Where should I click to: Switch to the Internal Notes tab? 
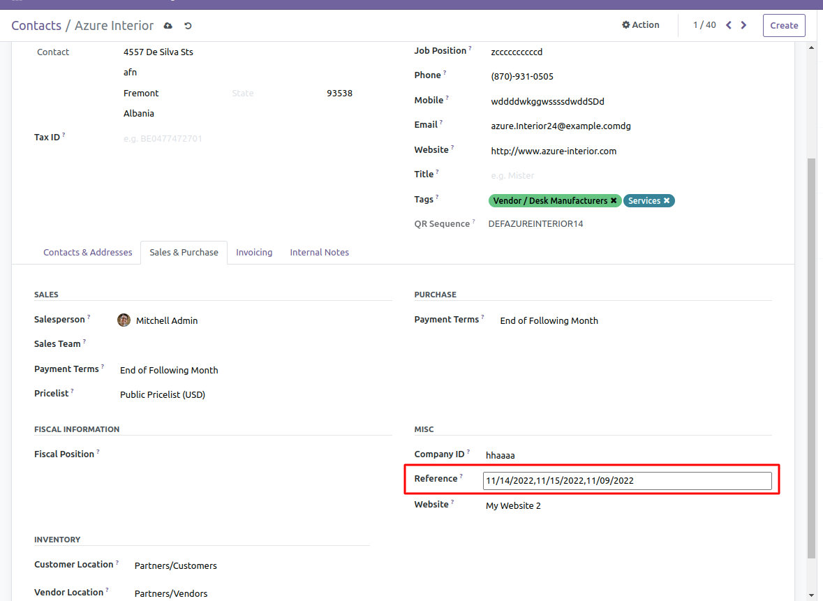click(319, 253)
